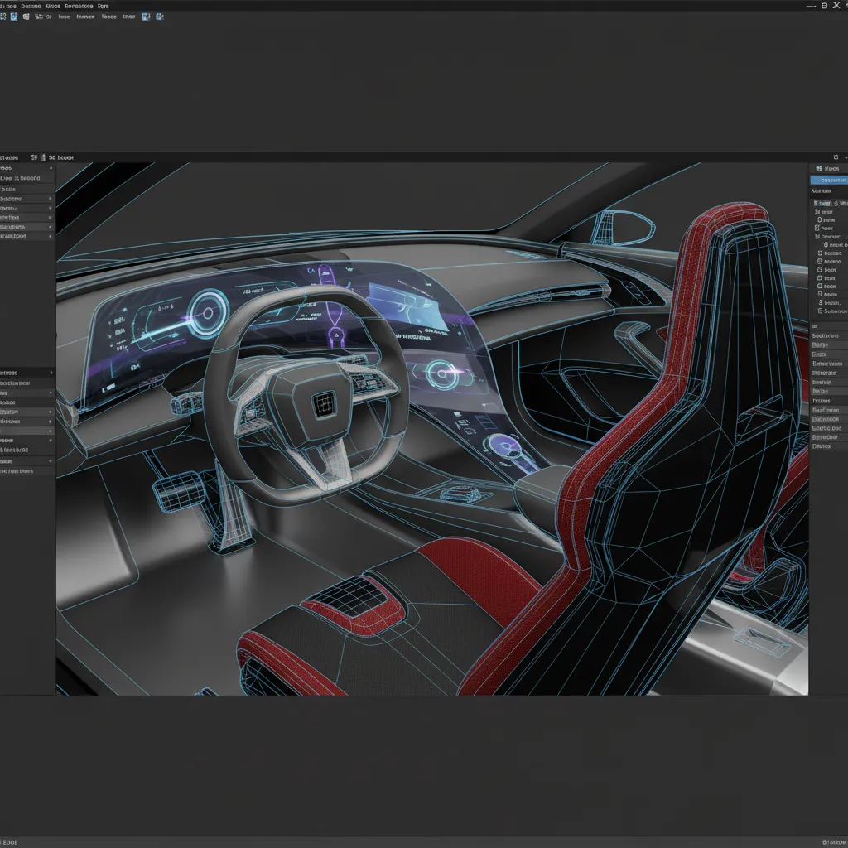This screenshot has height=848, width=848.
Task: Open the options icon at the viewport top-right corner
Action: (x=836, y=157)
